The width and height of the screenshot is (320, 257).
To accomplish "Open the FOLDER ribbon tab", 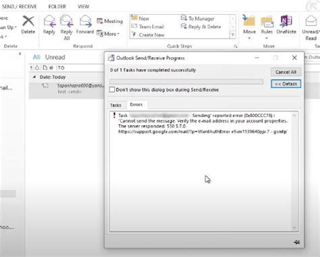I will 57,7.
